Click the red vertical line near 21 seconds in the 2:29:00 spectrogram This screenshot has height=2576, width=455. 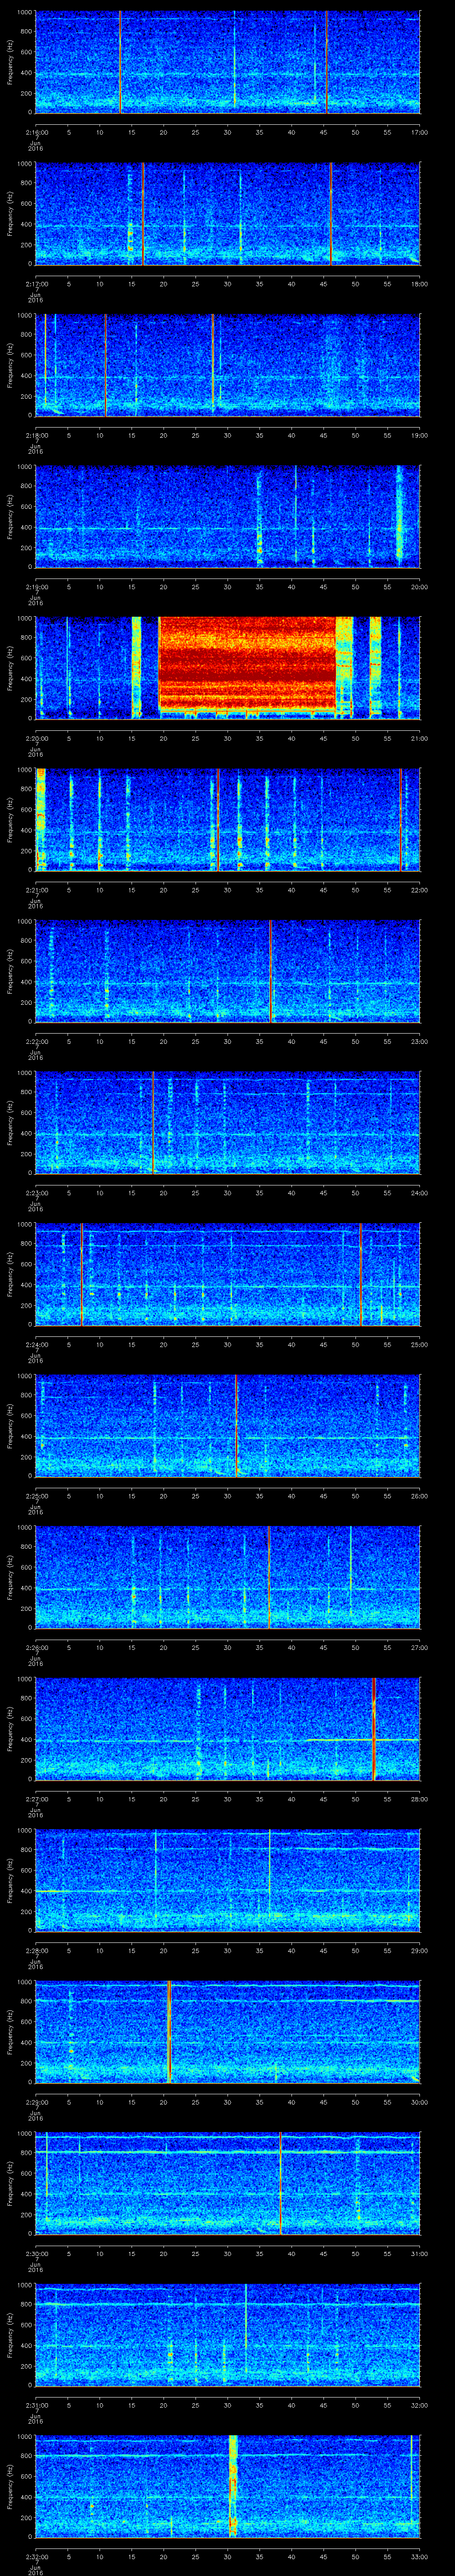pyautogui.click(x=170, y=2033)
